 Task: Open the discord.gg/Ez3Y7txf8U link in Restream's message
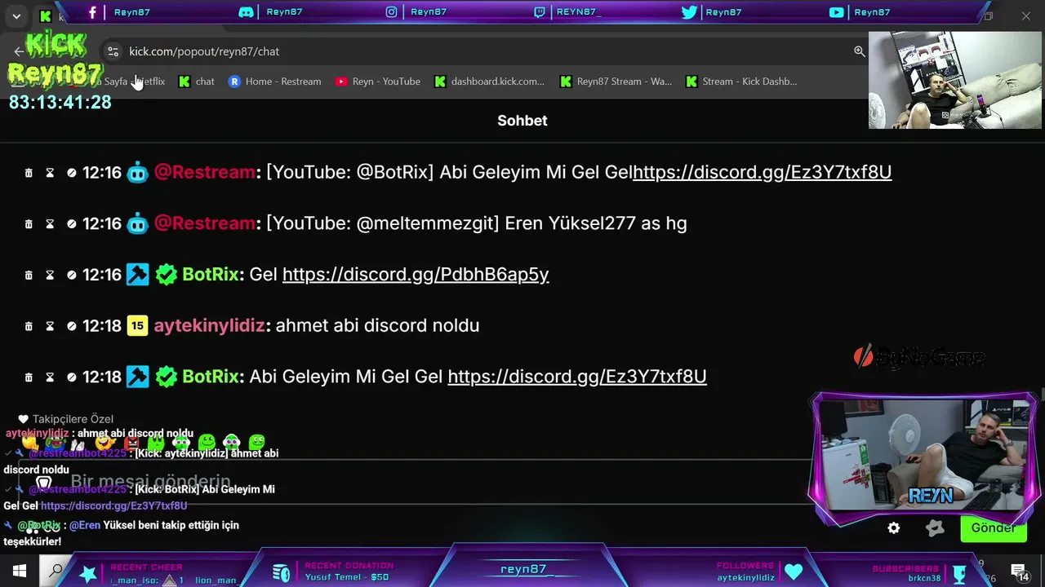tap(762, 172)
